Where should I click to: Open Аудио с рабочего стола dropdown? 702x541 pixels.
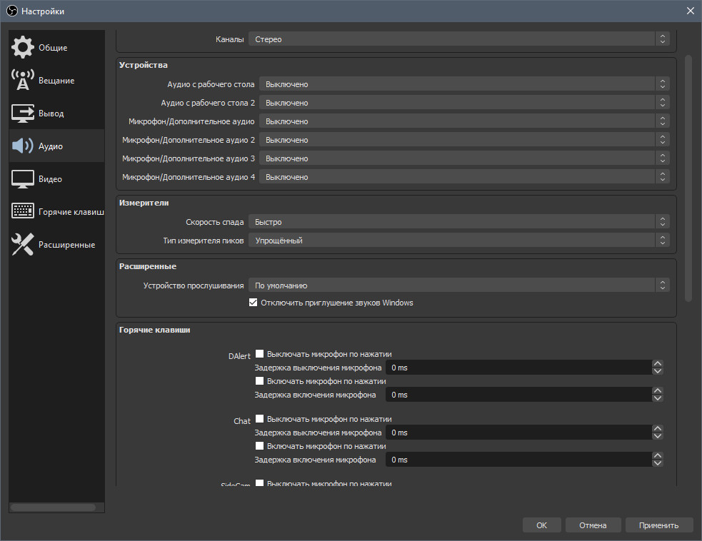coord(464,84)
